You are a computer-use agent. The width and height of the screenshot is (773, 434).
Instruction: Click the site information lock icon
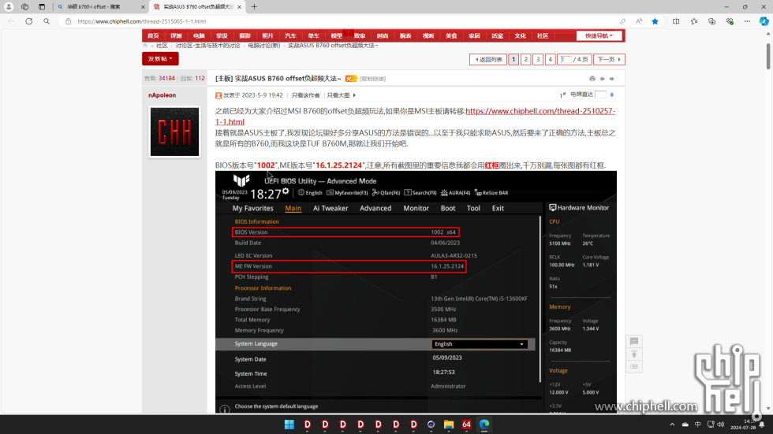pos(69,21)
